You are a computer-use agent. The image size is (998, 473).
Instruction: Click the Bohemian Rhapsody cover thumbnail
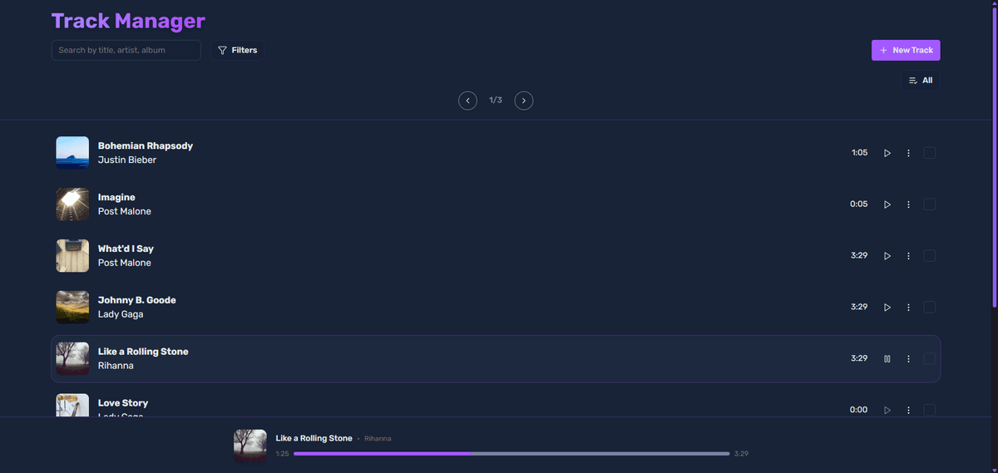[x=72, y=153]
